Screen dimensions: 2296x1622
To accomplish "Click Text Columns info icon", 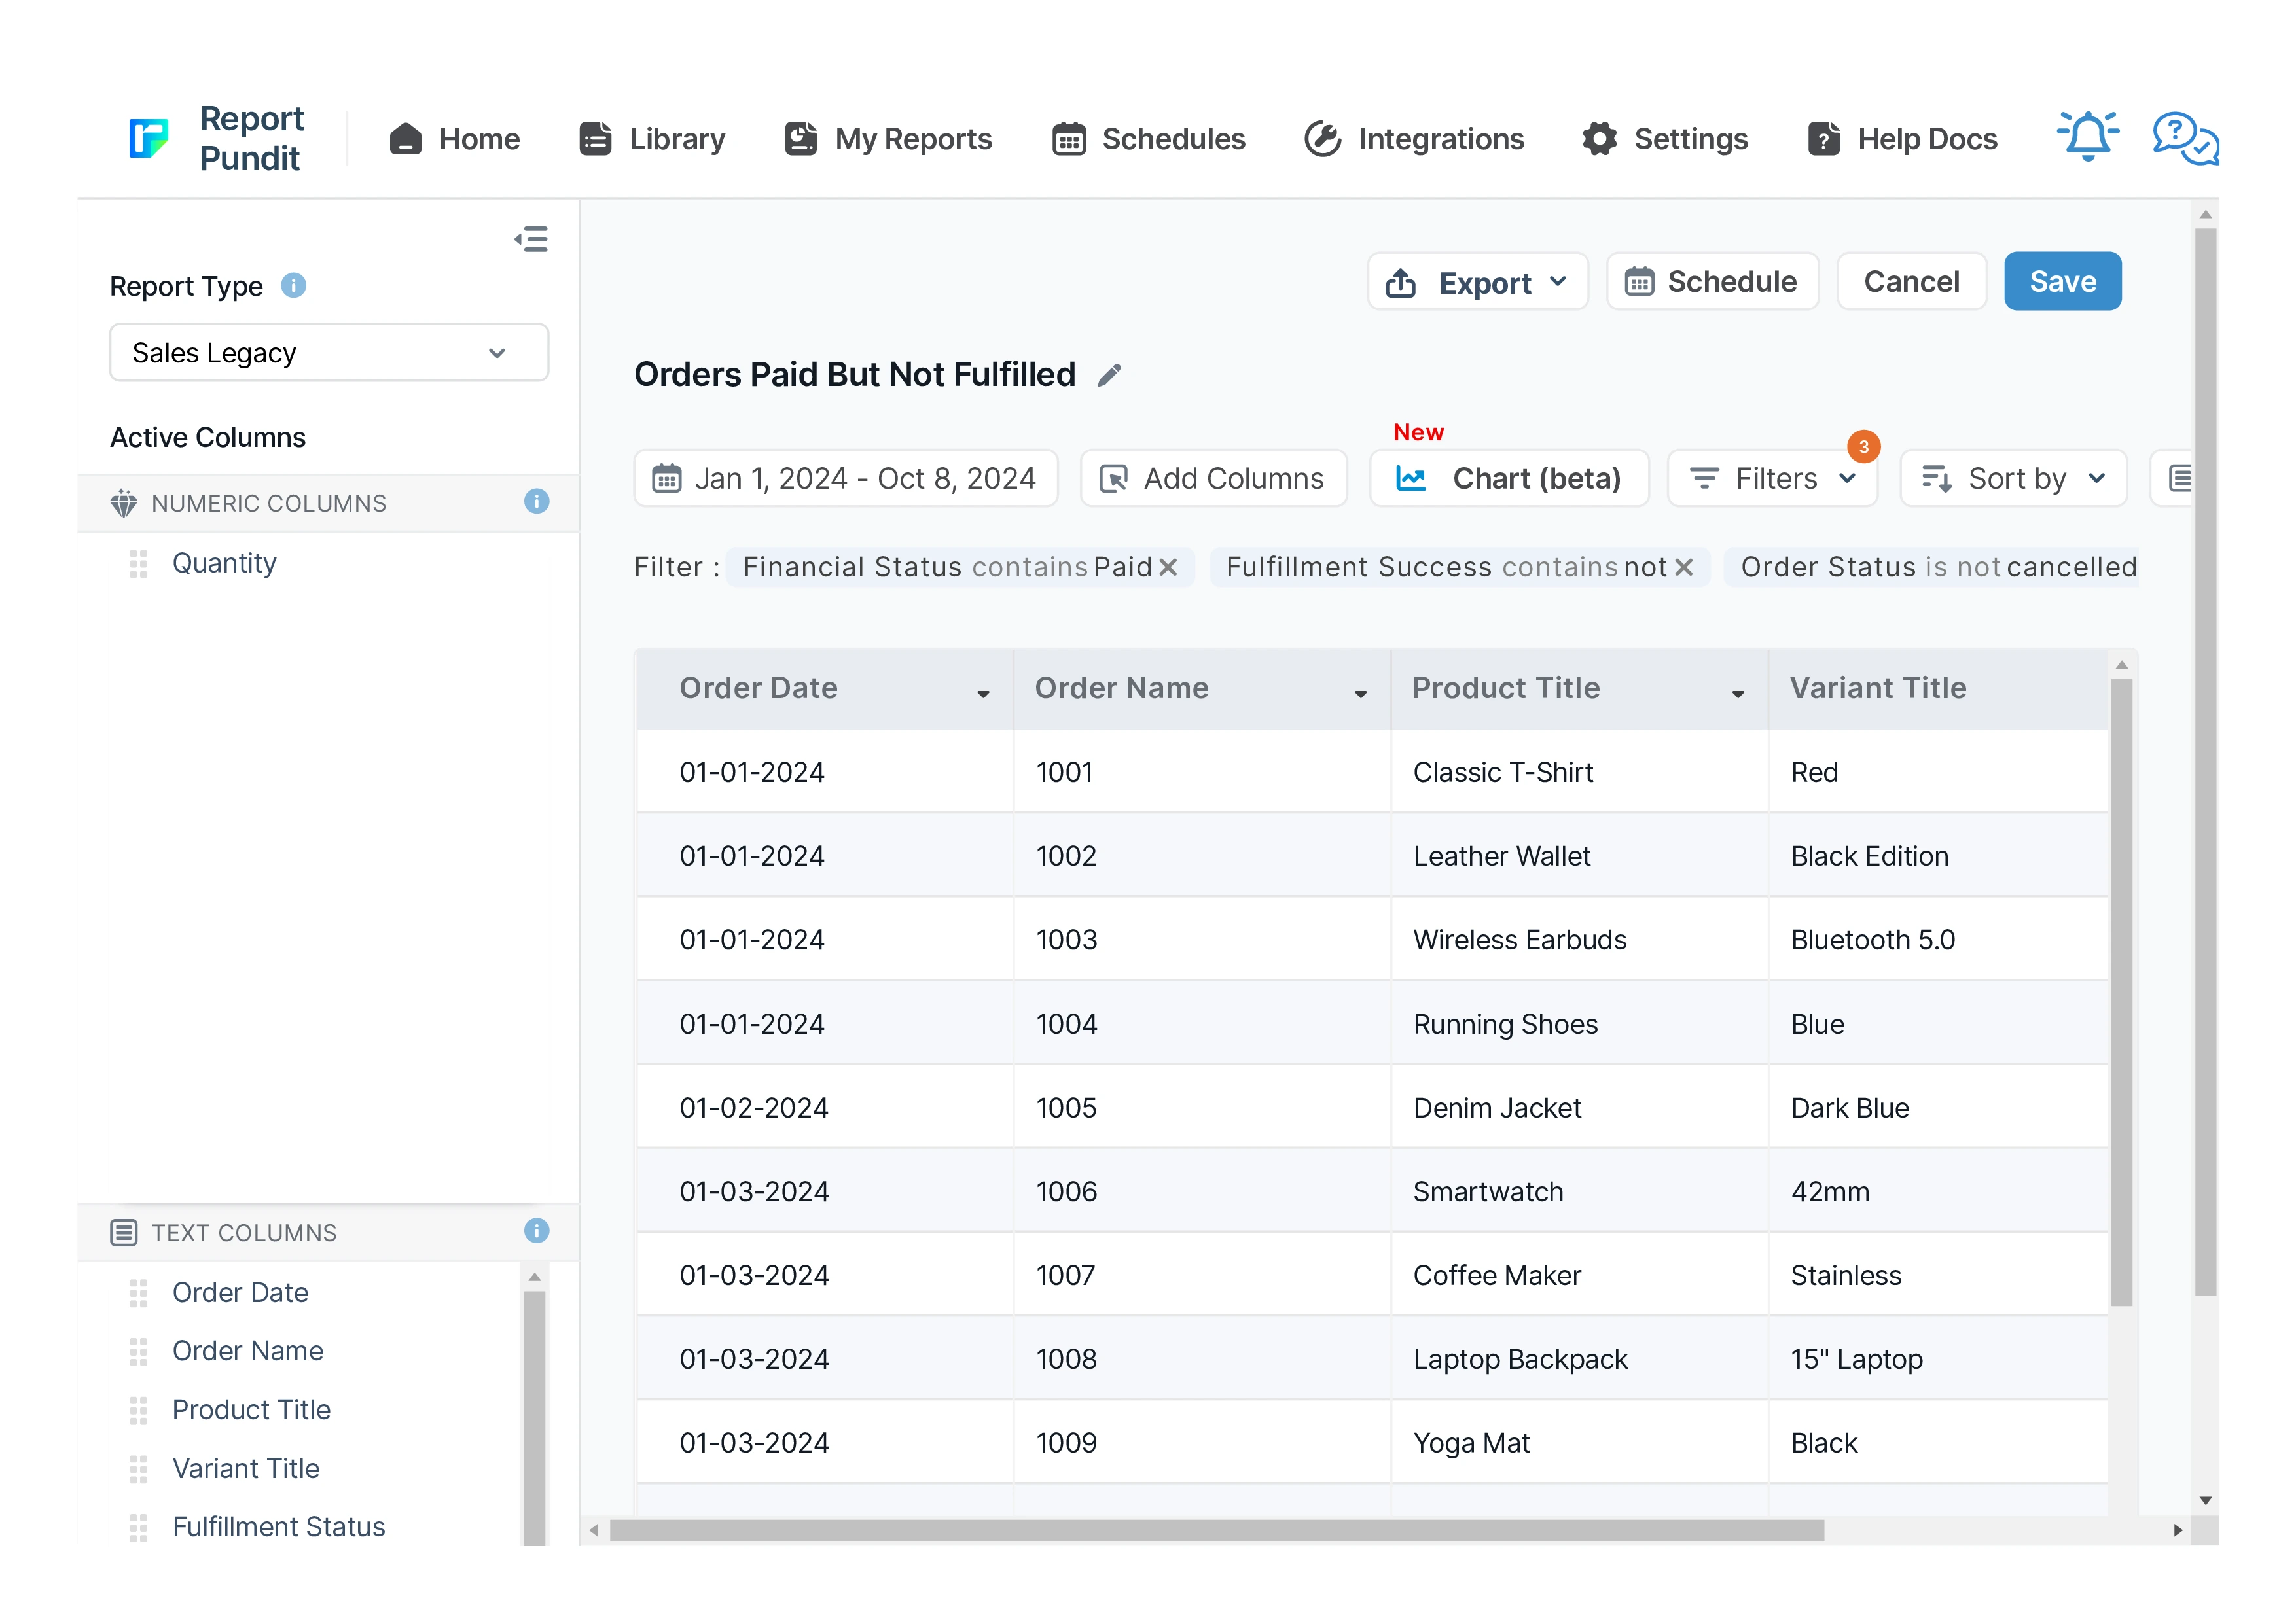I will coord(536,1230).
